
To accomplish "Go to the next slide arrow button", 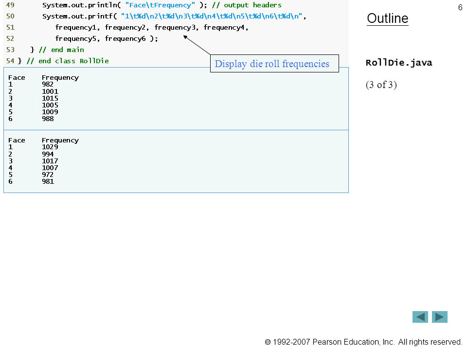I will point(440,317).
